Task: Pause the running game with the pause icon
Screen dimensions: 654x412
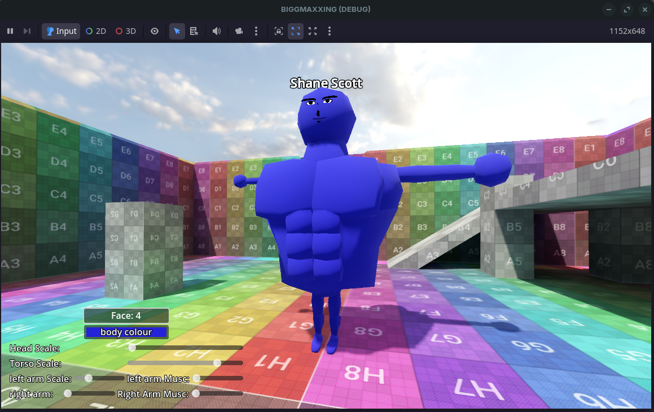Action: click(10, 31)
